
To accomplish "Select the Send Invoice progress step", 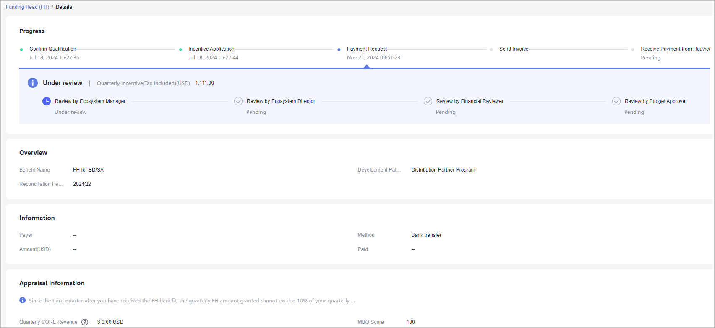I will tap(514, 49).
